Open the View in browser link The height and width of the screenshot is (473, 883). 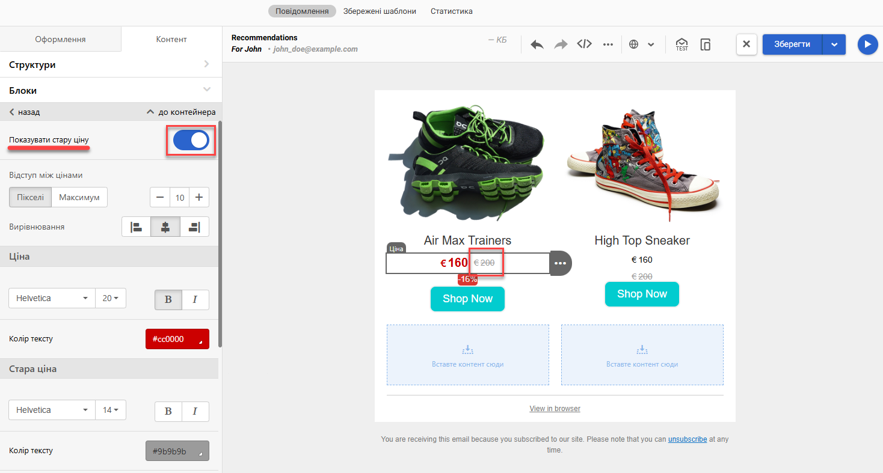pos(555,409)
